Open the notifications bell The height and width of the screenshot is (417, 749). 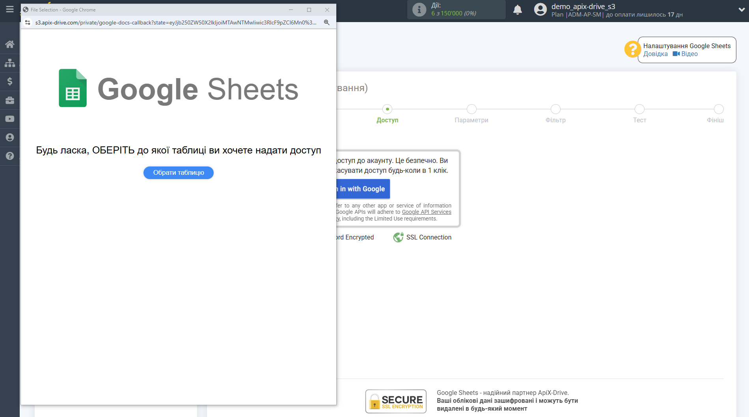coord(517,10)
